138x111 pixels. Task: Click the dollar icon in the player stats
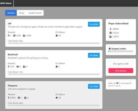pyautogui.click(x=110, y=29)
